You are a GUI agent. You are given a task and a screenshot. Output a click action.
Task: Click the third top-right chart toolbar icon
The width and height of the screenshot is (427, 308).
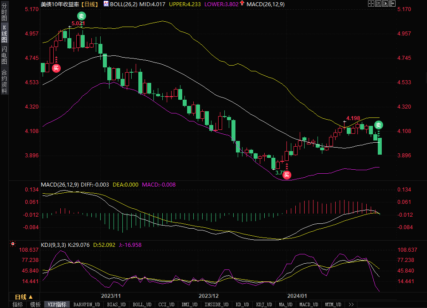point(384,4)
